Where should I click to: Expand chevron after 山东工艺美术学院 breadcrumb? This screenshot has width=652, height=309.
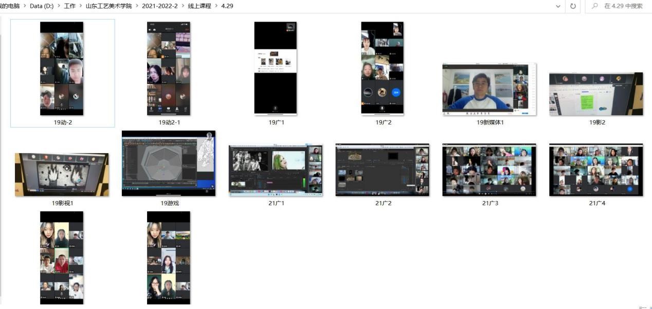(137, 6)
